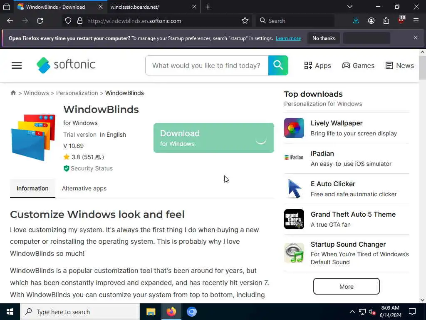This screenshot has width=426, height=320.
Task: Click the home breadcrumb icon
Action: 13,93
